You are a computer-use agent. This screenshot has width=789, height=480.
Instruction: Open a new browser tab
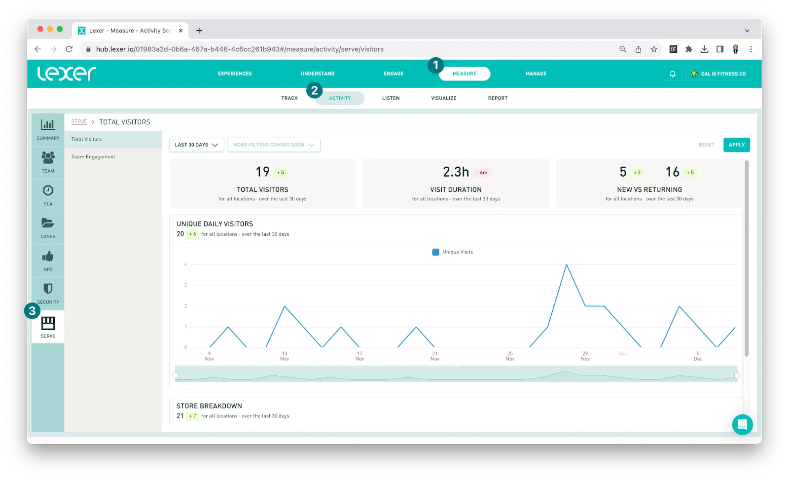click(x=199, y=31)
